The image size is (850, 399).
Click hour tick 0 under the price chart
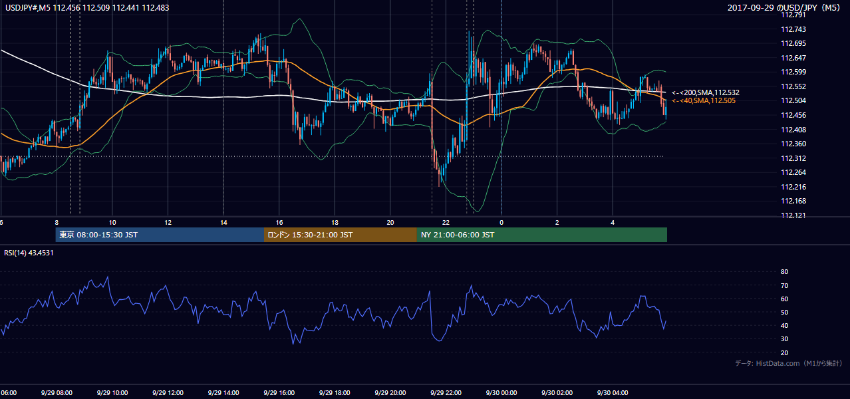[501, 222]
